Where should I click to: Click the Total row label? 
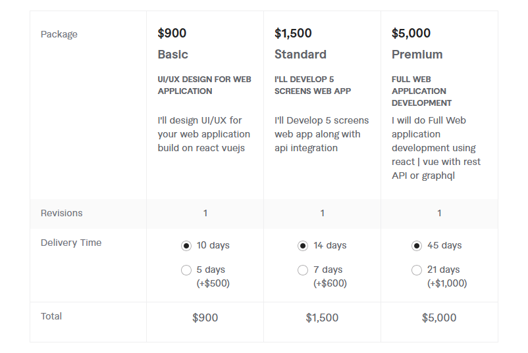pyautogui.click(x=51, y=316)
